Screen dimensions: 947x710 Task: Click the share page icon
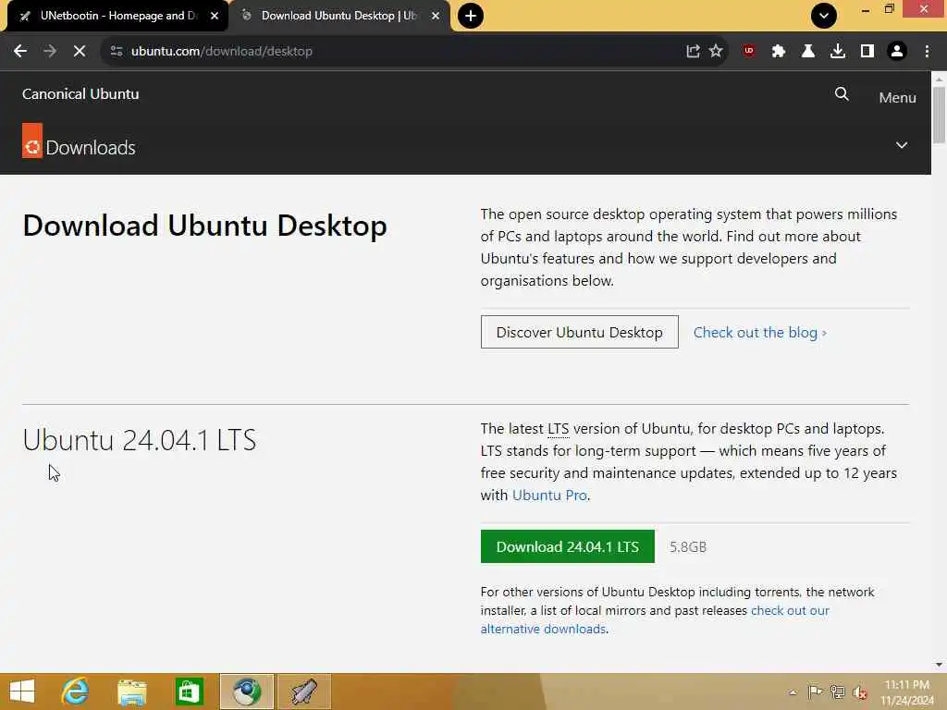(x=693, y=52)
